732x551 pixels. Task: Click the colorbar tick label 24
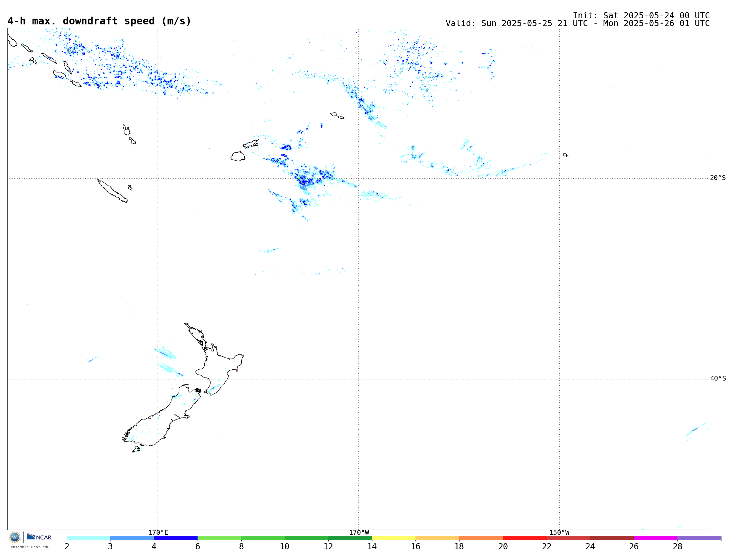coord(590,546)
